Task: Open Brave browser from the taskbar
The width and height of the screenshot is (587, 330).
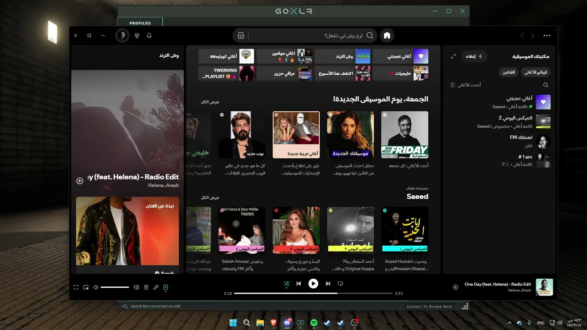Action: point(273,323)
